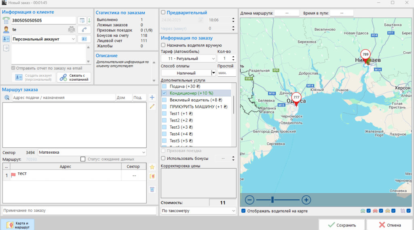This screenshot has width=414, height=230.
Task: Click driver marker 777 on the map
Action: 296,98
